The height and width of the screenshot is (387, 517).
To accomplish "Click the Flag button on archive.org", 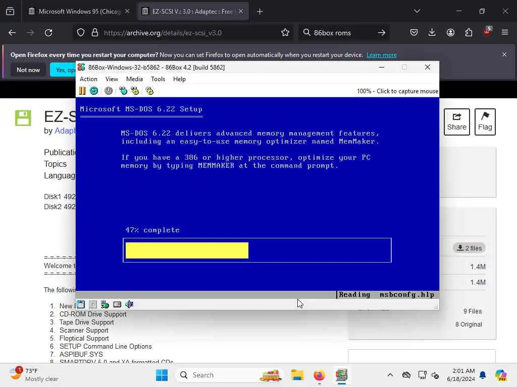I will pyautogui.click(x=485, y=122).
